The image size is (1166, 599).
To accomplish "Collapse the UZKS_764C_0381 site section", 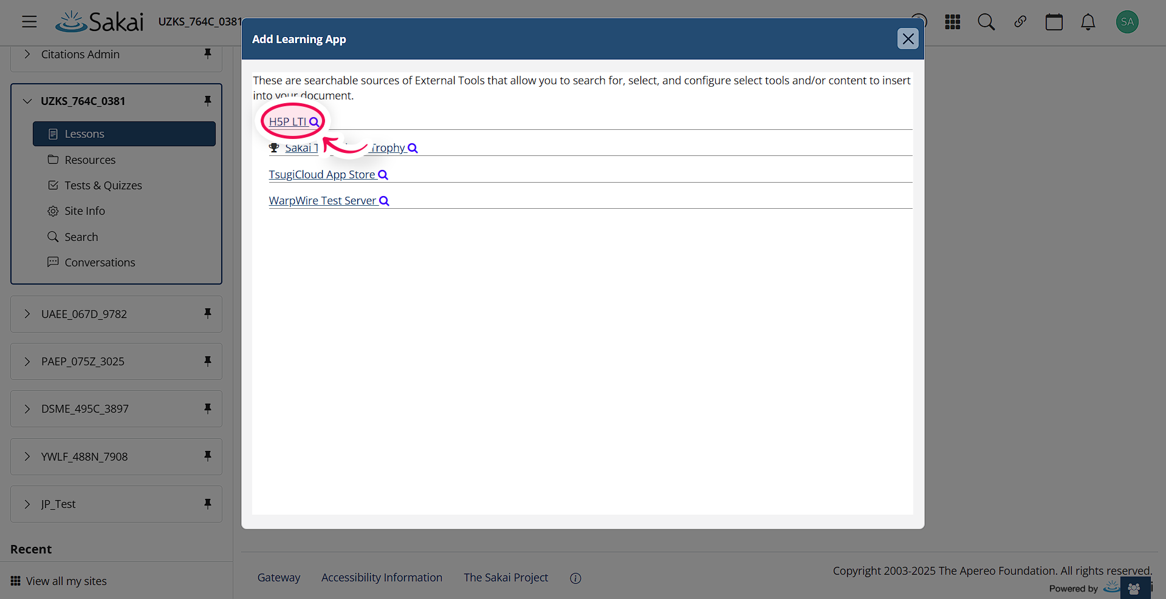I will [x=27, y=101].
